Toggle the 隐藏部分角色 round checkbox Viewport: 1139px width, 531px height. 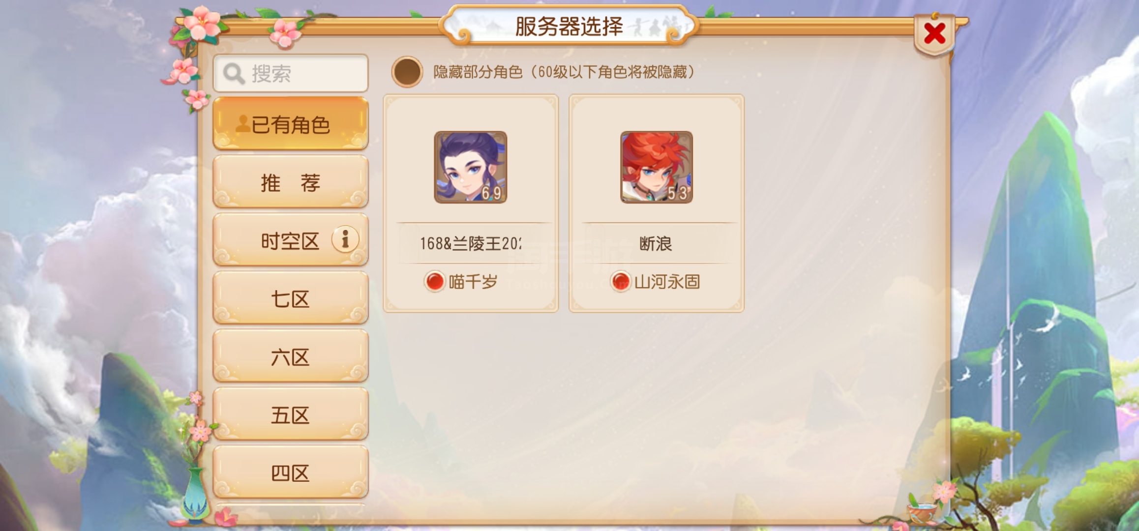pos(407,72)
